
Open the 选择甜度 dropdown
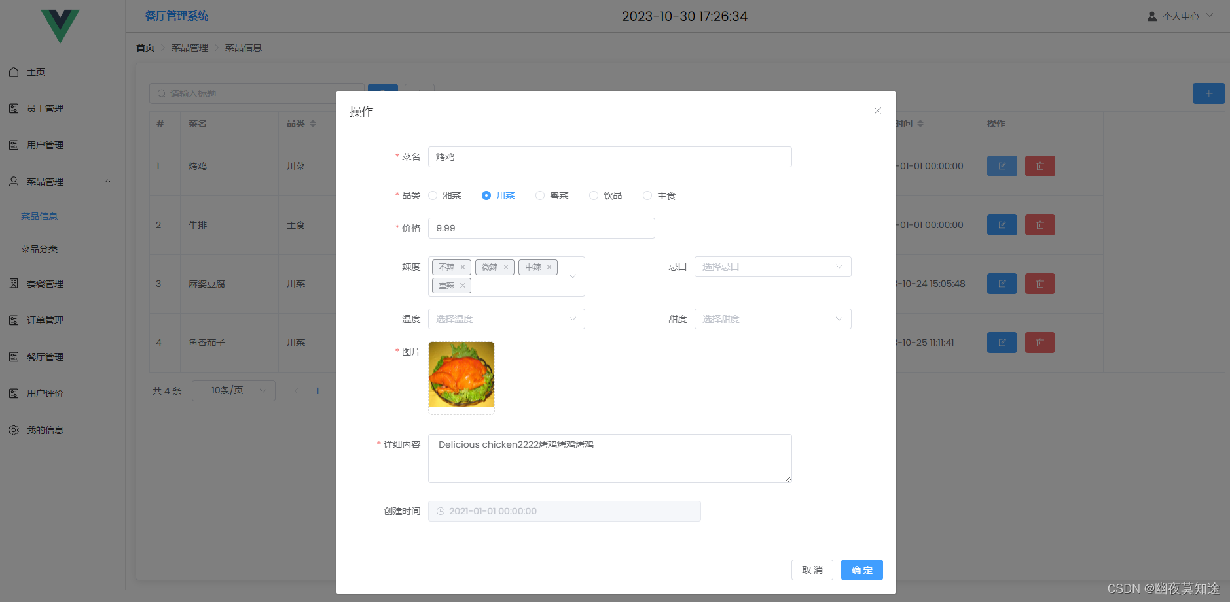[772, 319]
